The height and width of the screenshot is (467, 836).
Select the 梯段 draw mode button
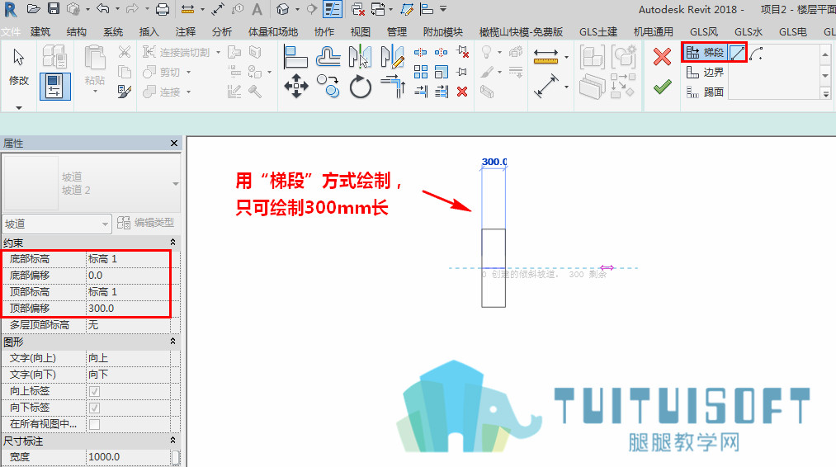(705, 53)
